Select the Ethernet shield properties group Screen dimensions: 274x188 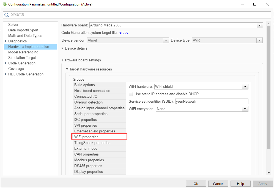(x=95, y=131)
